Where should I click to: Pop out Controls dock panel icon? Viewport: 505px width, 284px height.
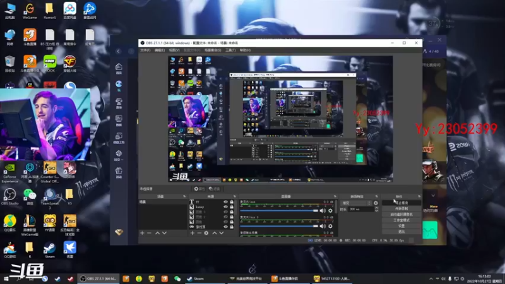pyautogui.click(x=419, y=196)
